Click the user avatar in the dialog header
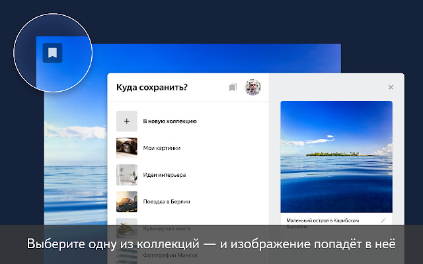 pyautogui.click(x=252, y=87)
